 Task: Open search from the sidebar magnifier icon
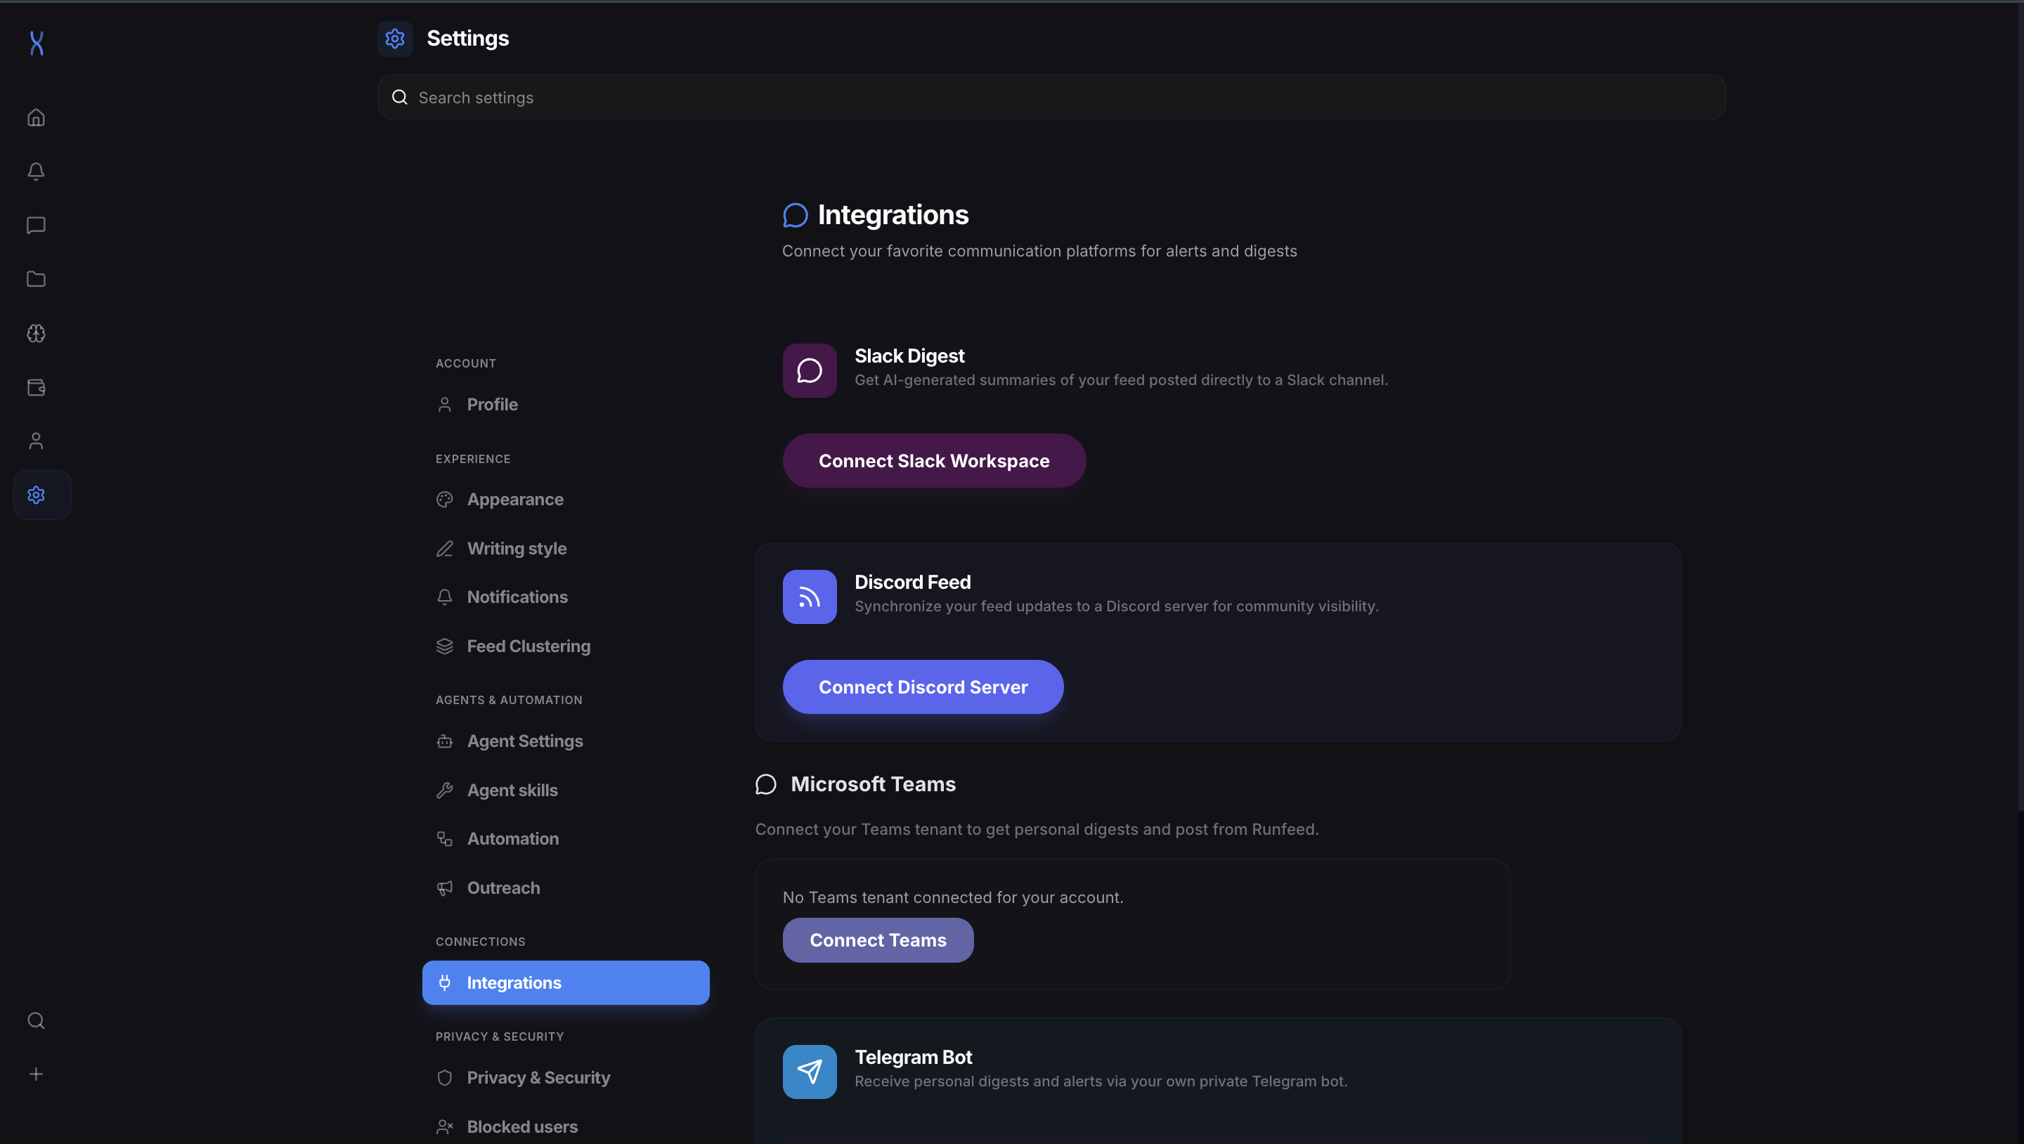pyautogui.click(x=35, y=1020)
